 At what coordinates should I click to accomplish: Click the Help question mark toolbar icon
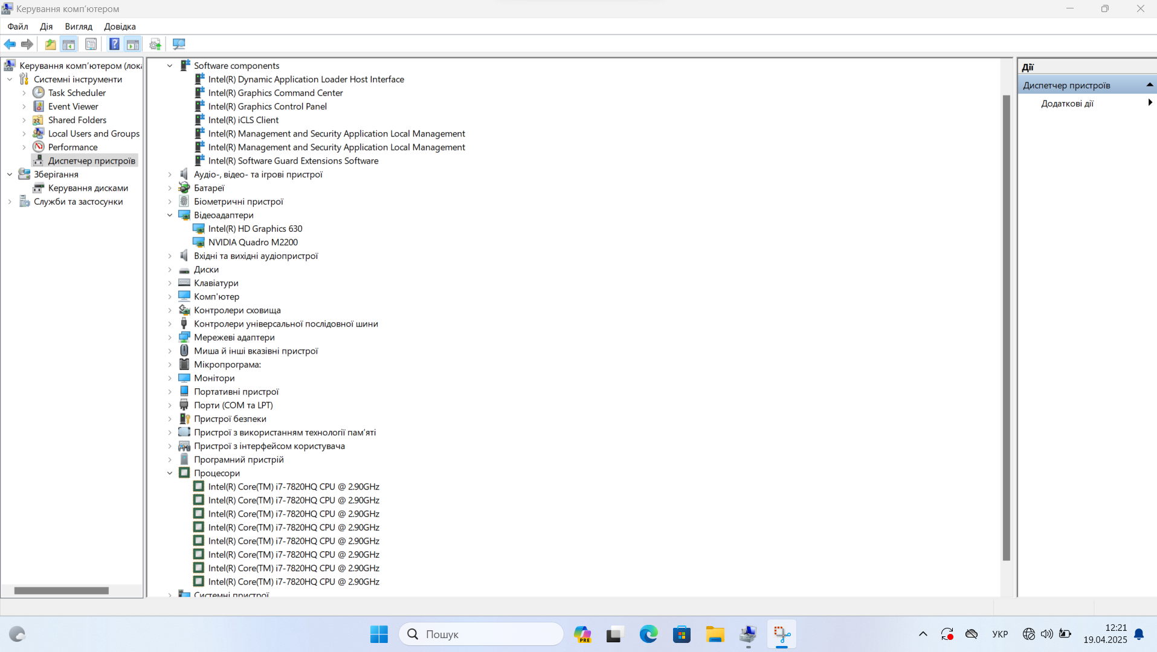pos(114,44)
